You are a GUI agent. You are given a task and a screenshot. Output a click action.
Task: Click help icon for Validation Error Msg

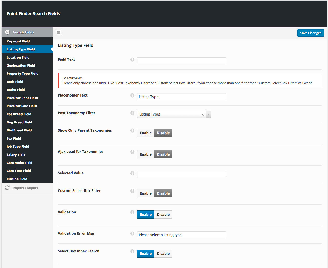(x=132, y=234)
